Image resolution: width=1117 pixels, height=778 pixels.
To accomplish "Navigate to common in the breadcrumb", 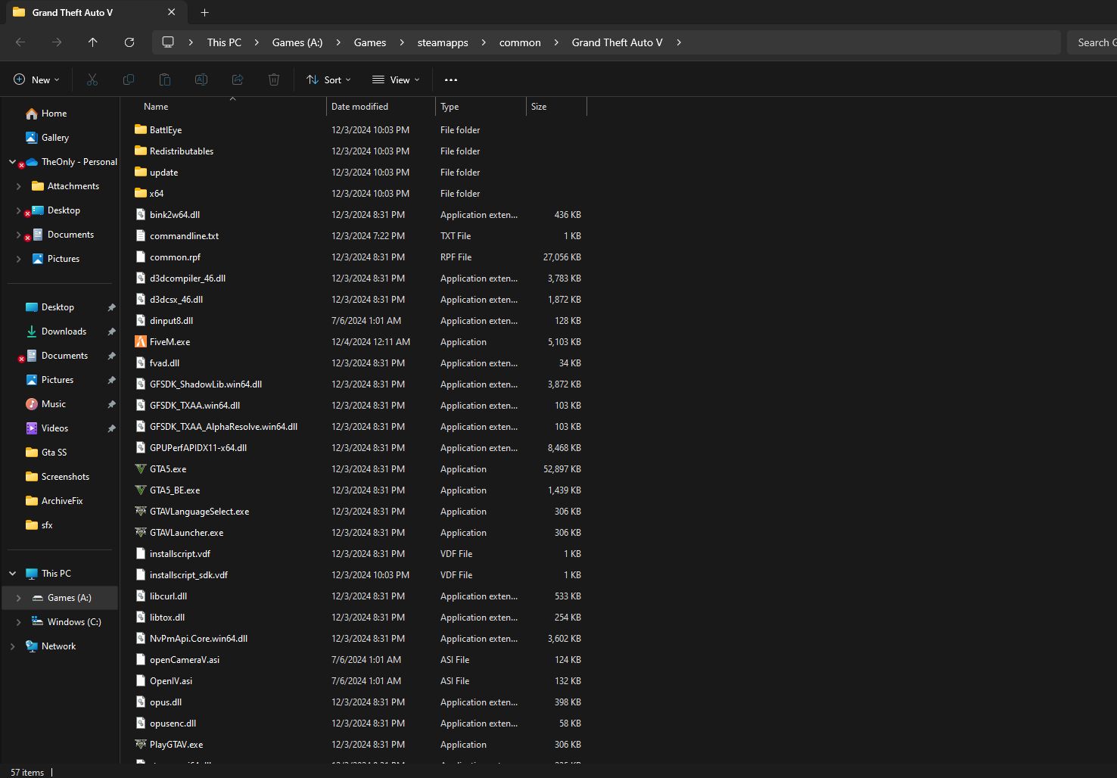I will [520, 42].
